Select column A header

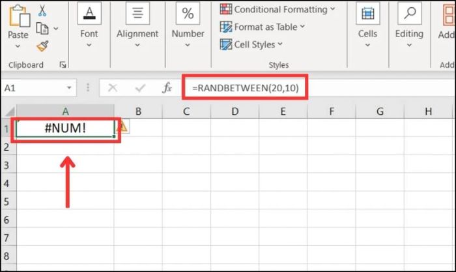pos(65,112)
